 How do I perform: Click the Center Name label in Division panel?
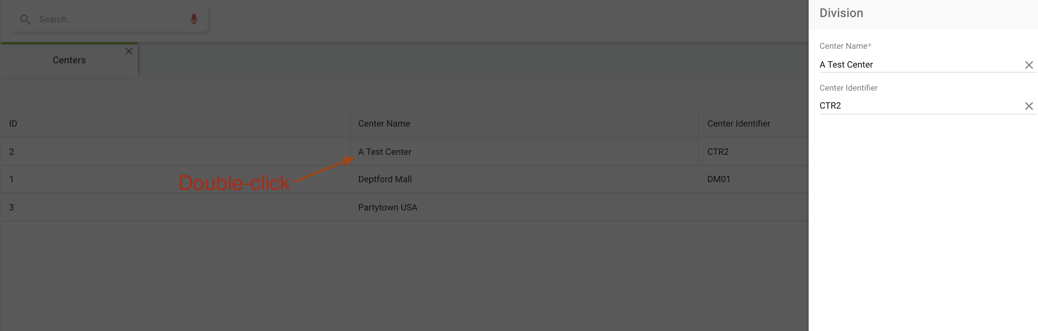(845, 46)
